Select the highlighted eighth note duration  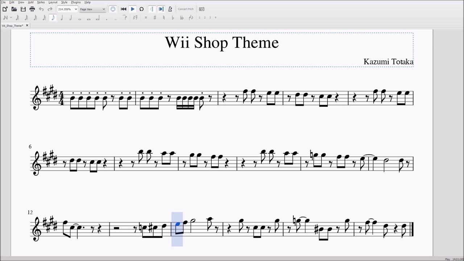(53, 17)
